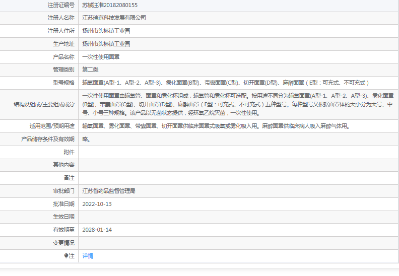Select expiry date 2028-01-14
This screenshot has height=276, width=399.
97,230
